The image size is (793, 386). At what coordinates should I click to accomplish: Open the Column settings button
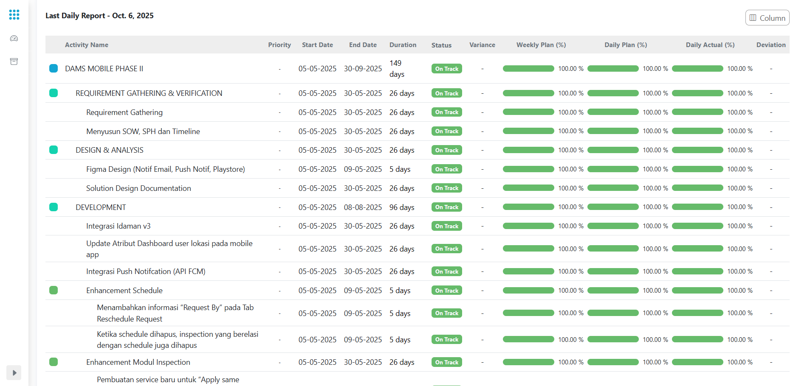(767, 18)
